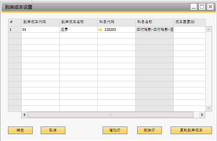Click the horizontal scrollbar left arrow
Image resolution: width=217 pixels, height=141 pixels.
coord(24,115)
